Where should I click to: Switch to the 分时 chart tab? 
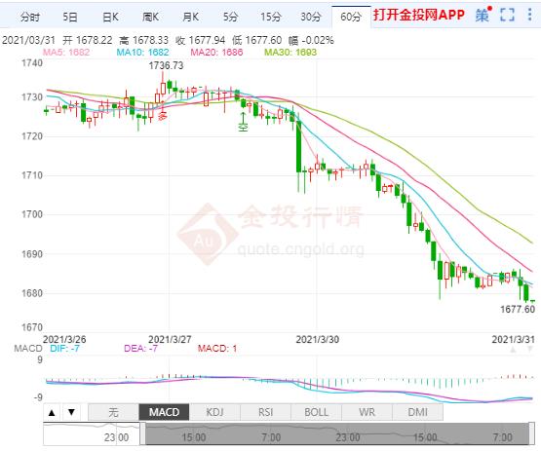(29, 17)
